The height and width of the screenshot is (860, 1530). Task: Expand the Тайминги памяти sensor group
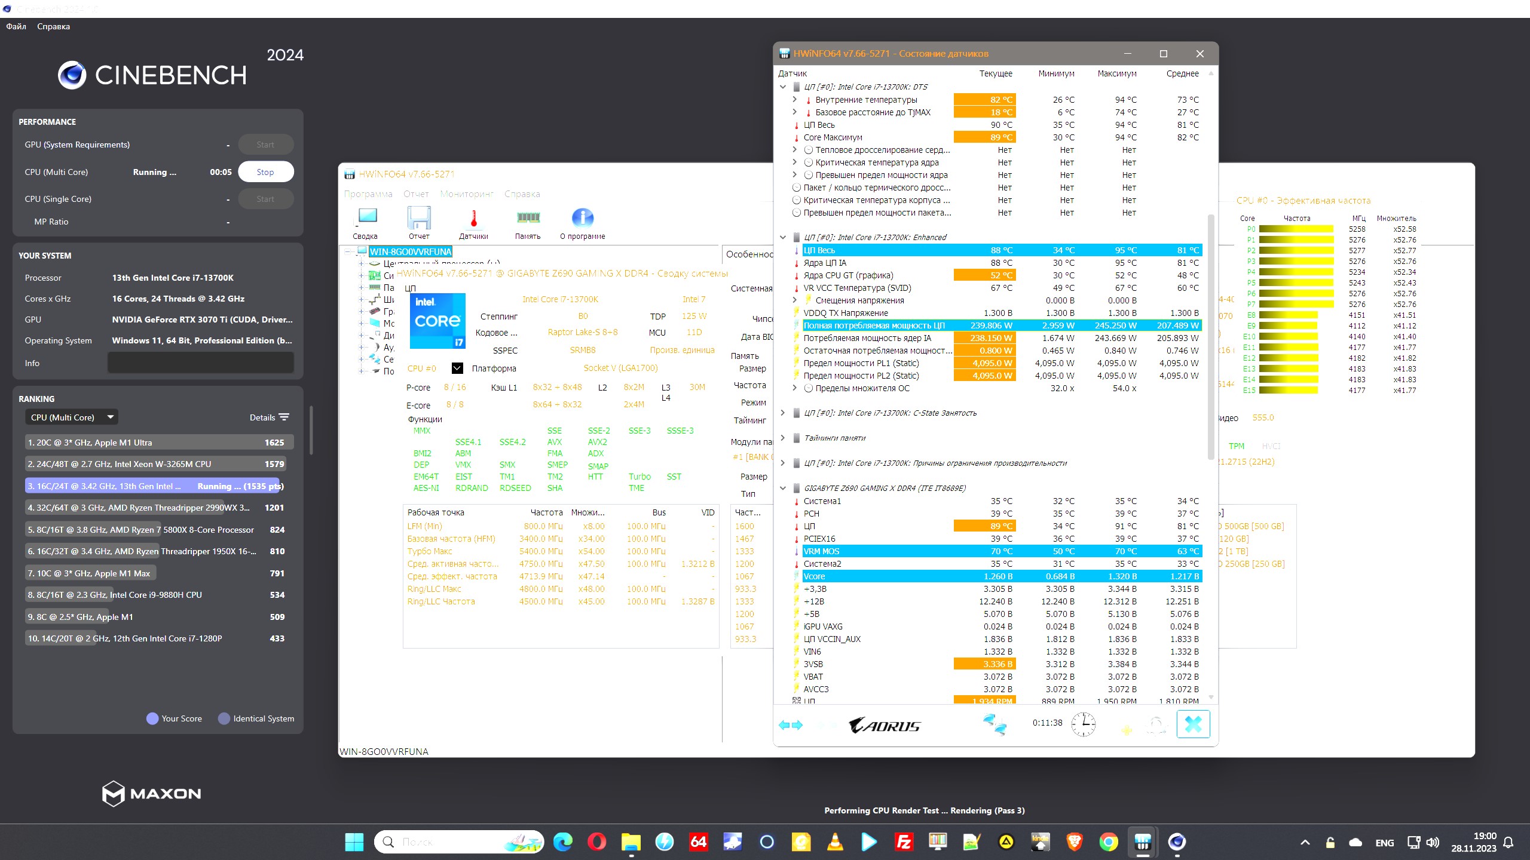[x=783, y=438]
